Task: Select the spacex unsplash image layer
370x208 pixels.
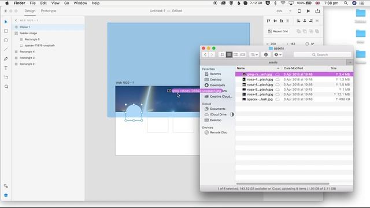Action: tap(49, 46)
